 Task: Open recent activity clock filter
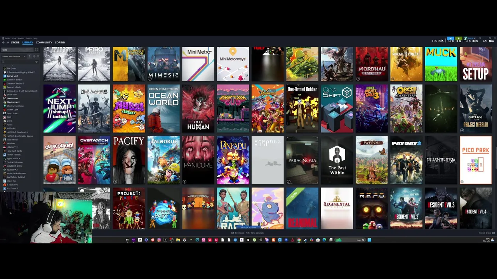tap(34, 57)
